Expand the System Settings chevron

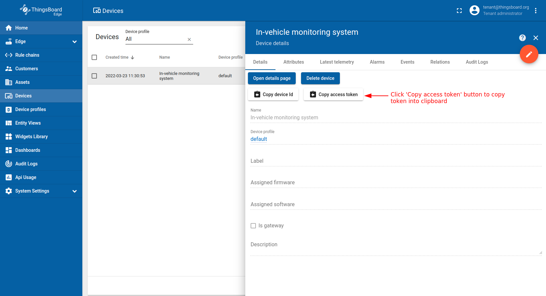coord(75,191)
